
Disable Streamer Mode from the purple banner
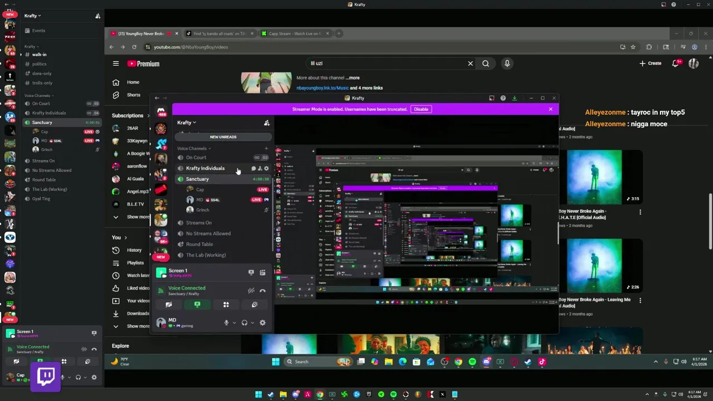[421, 109]
